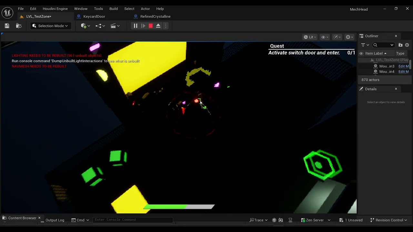Open the Zen Server status menu

[315, 220]
